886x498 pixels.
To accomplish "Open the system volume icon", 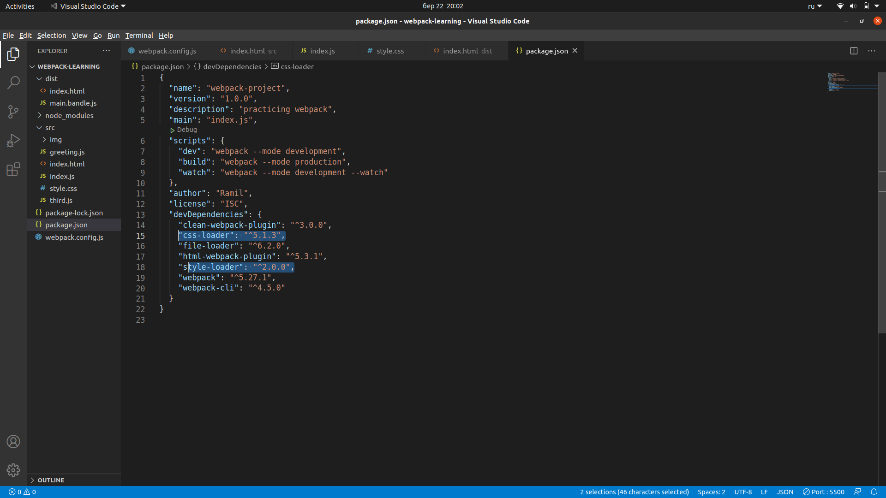I will pos(853,6).
